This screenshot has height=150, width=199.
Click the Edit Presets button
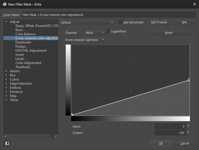coord(159,22)
